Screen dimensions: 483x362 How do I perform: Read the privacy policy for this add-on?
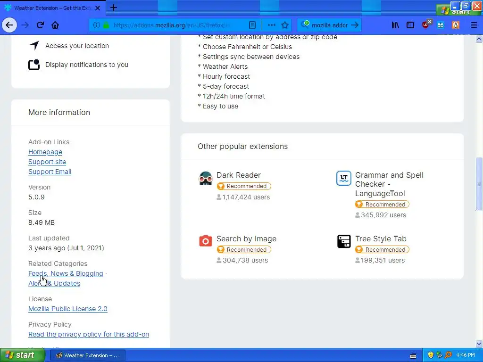click(x=89, y=335)
